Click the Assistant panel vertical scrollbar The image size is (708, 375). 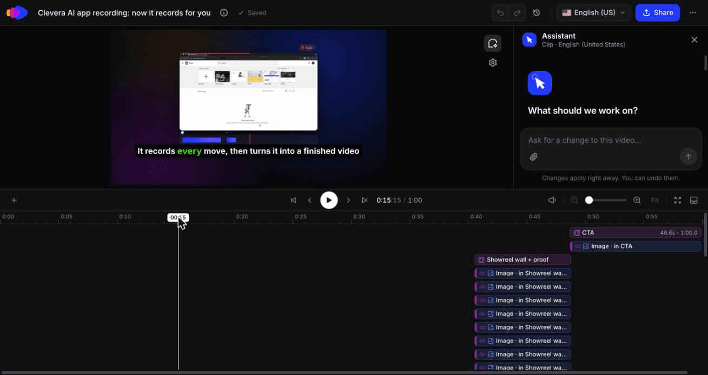tap(705, 62)
